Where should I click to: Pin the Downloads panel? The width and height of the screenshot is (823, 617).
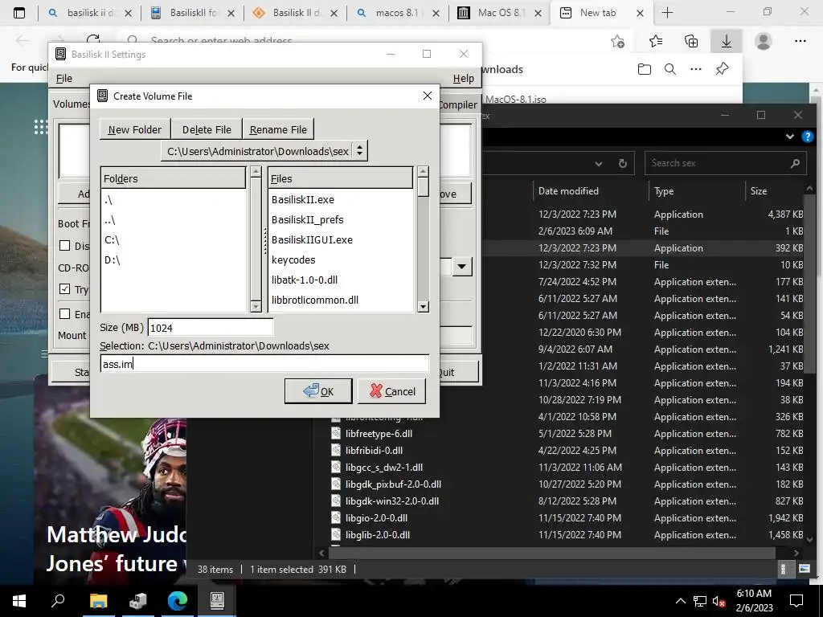pos(723,69)
